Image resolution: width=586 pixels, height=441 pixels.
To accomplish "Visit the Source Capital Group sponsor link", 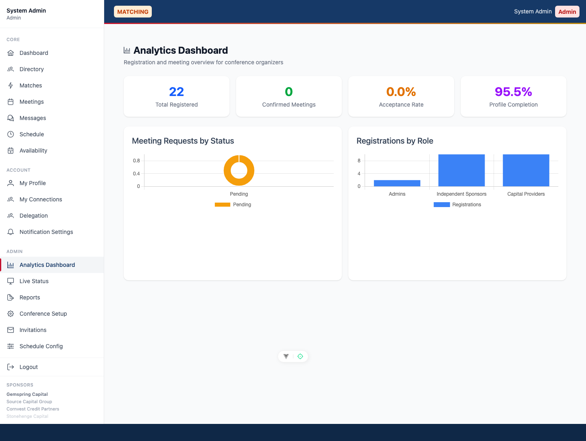I will [29, 402].
